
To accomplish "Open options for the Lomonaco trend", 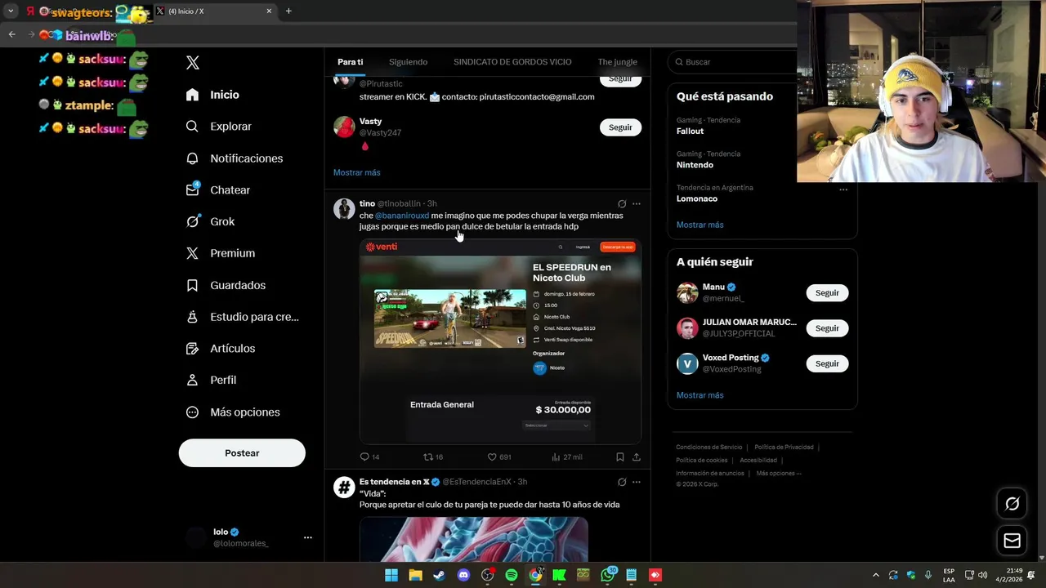I will pos(843,189).
